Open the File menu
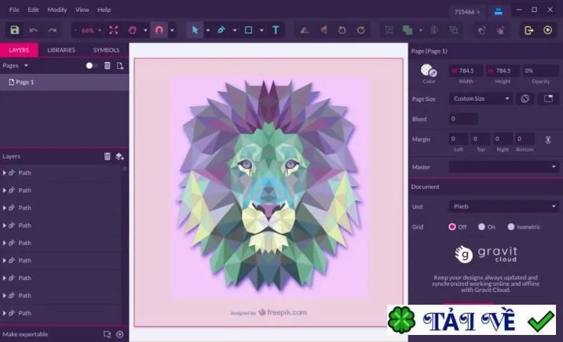 14,10
